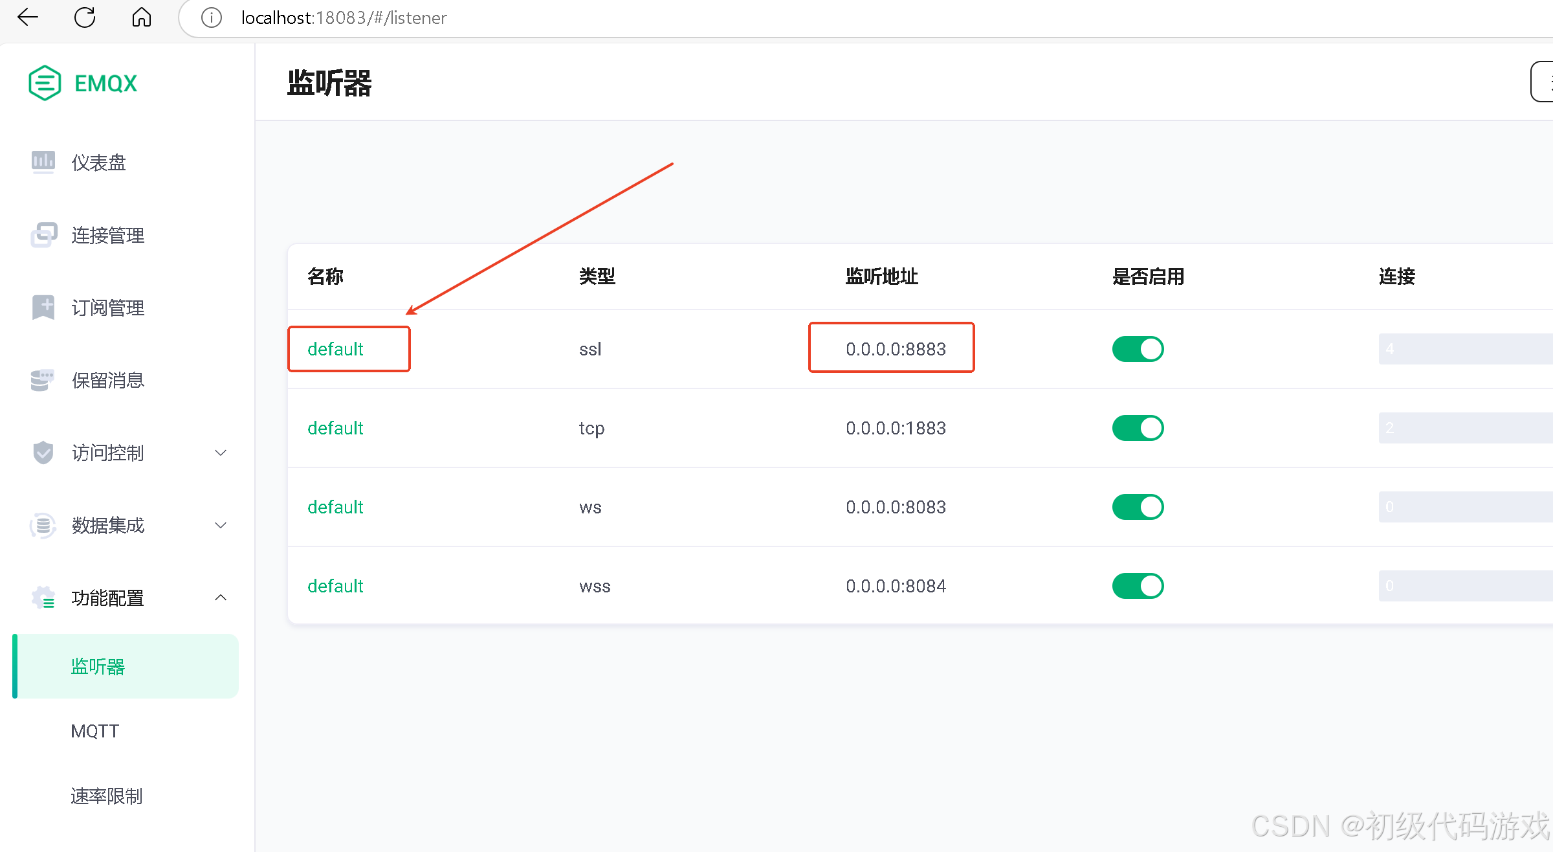Screen dimensions: 1553x852
Task: Click the browser home icon
Action: click(x=141, y=17)
